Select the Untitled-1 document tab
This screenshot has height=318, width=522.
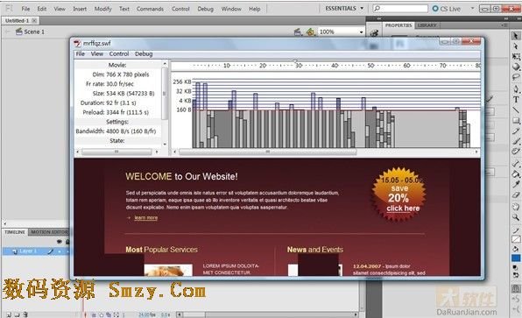[x=21, y=21]
